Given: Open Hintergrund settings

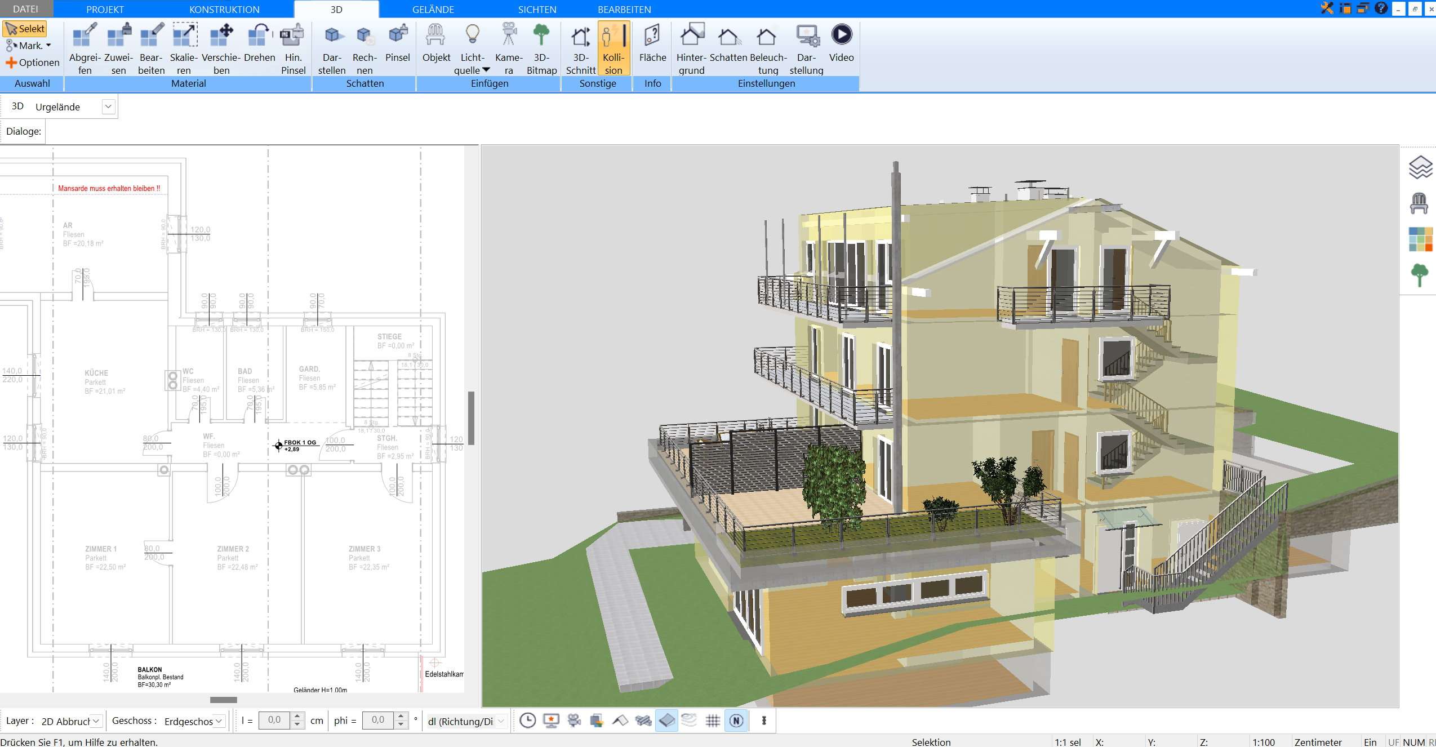Looking at the screenshot, I should pos(691,48).
